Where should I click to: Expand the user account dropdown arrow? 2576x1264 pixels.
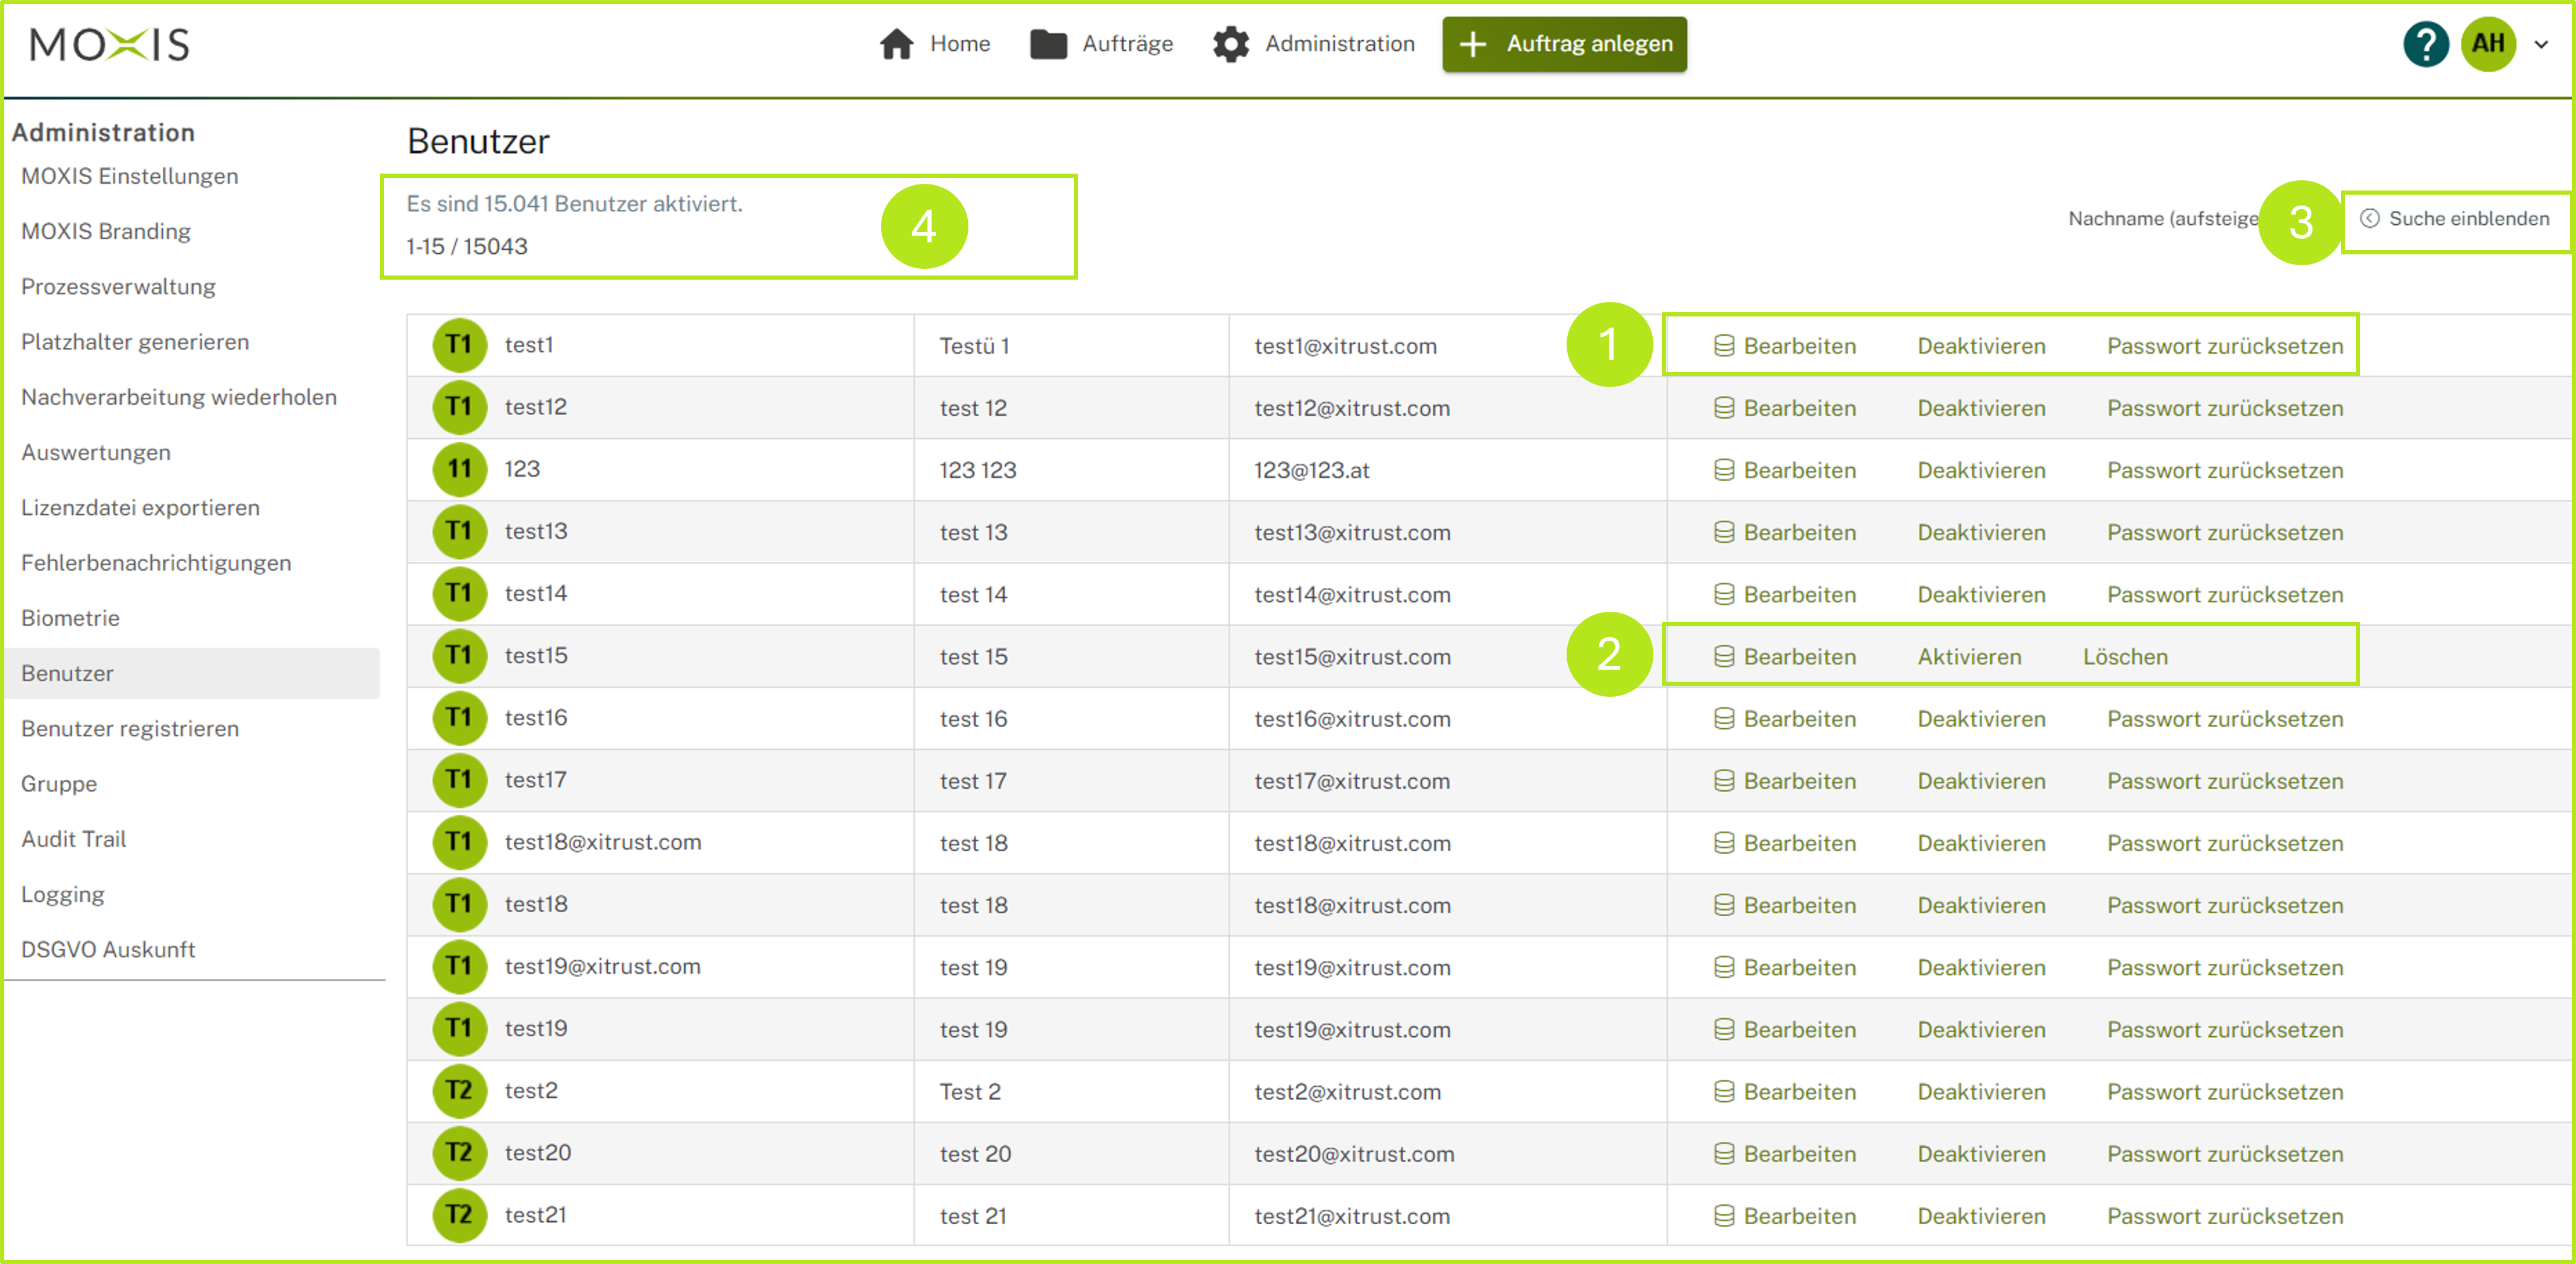pos(2541,44)
